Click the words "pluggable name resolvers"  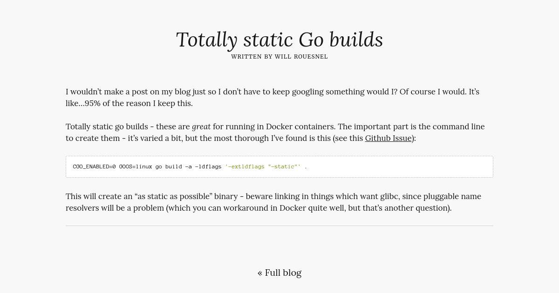tap(273, 202)
